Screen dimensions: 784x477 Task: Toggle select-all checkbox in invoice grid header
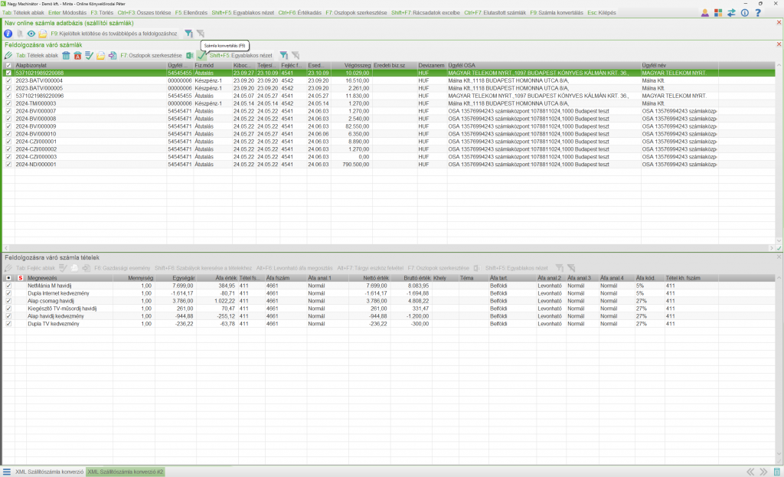(x=8, y=66)
